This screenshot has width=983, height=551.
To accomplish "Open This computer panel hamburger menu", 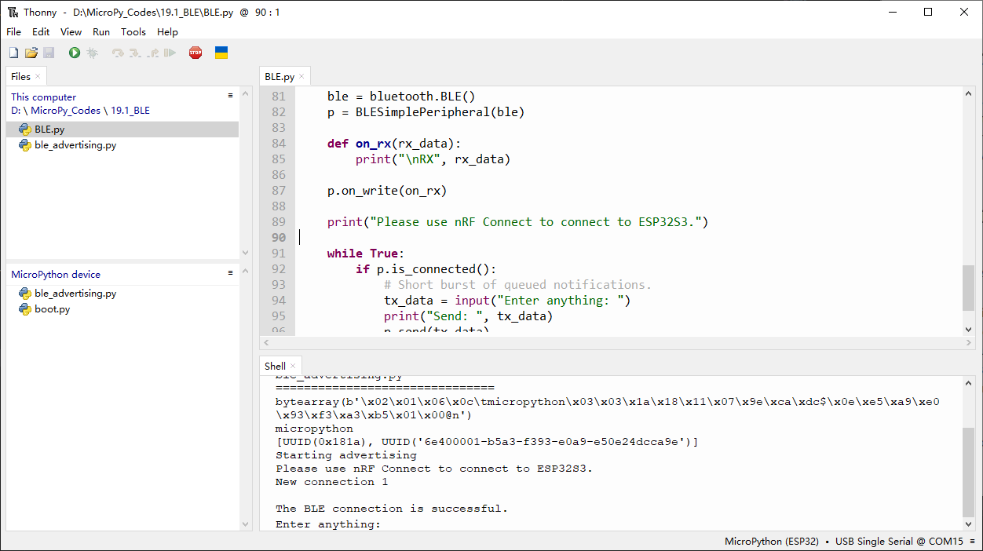I will tap(231, 96).
